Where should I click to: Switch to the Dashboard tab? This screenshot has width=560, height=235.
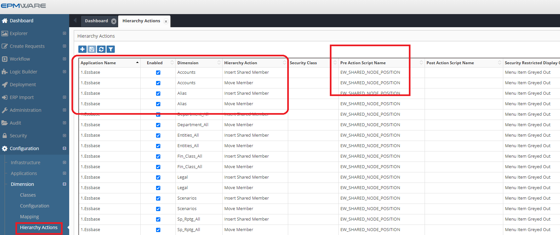tap(96, 21)
